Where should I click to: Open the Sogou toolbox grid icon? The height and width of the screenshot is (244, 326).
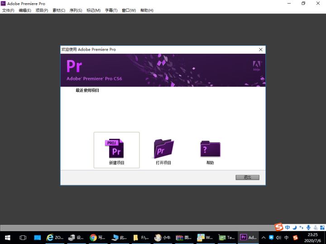point(322,227)
